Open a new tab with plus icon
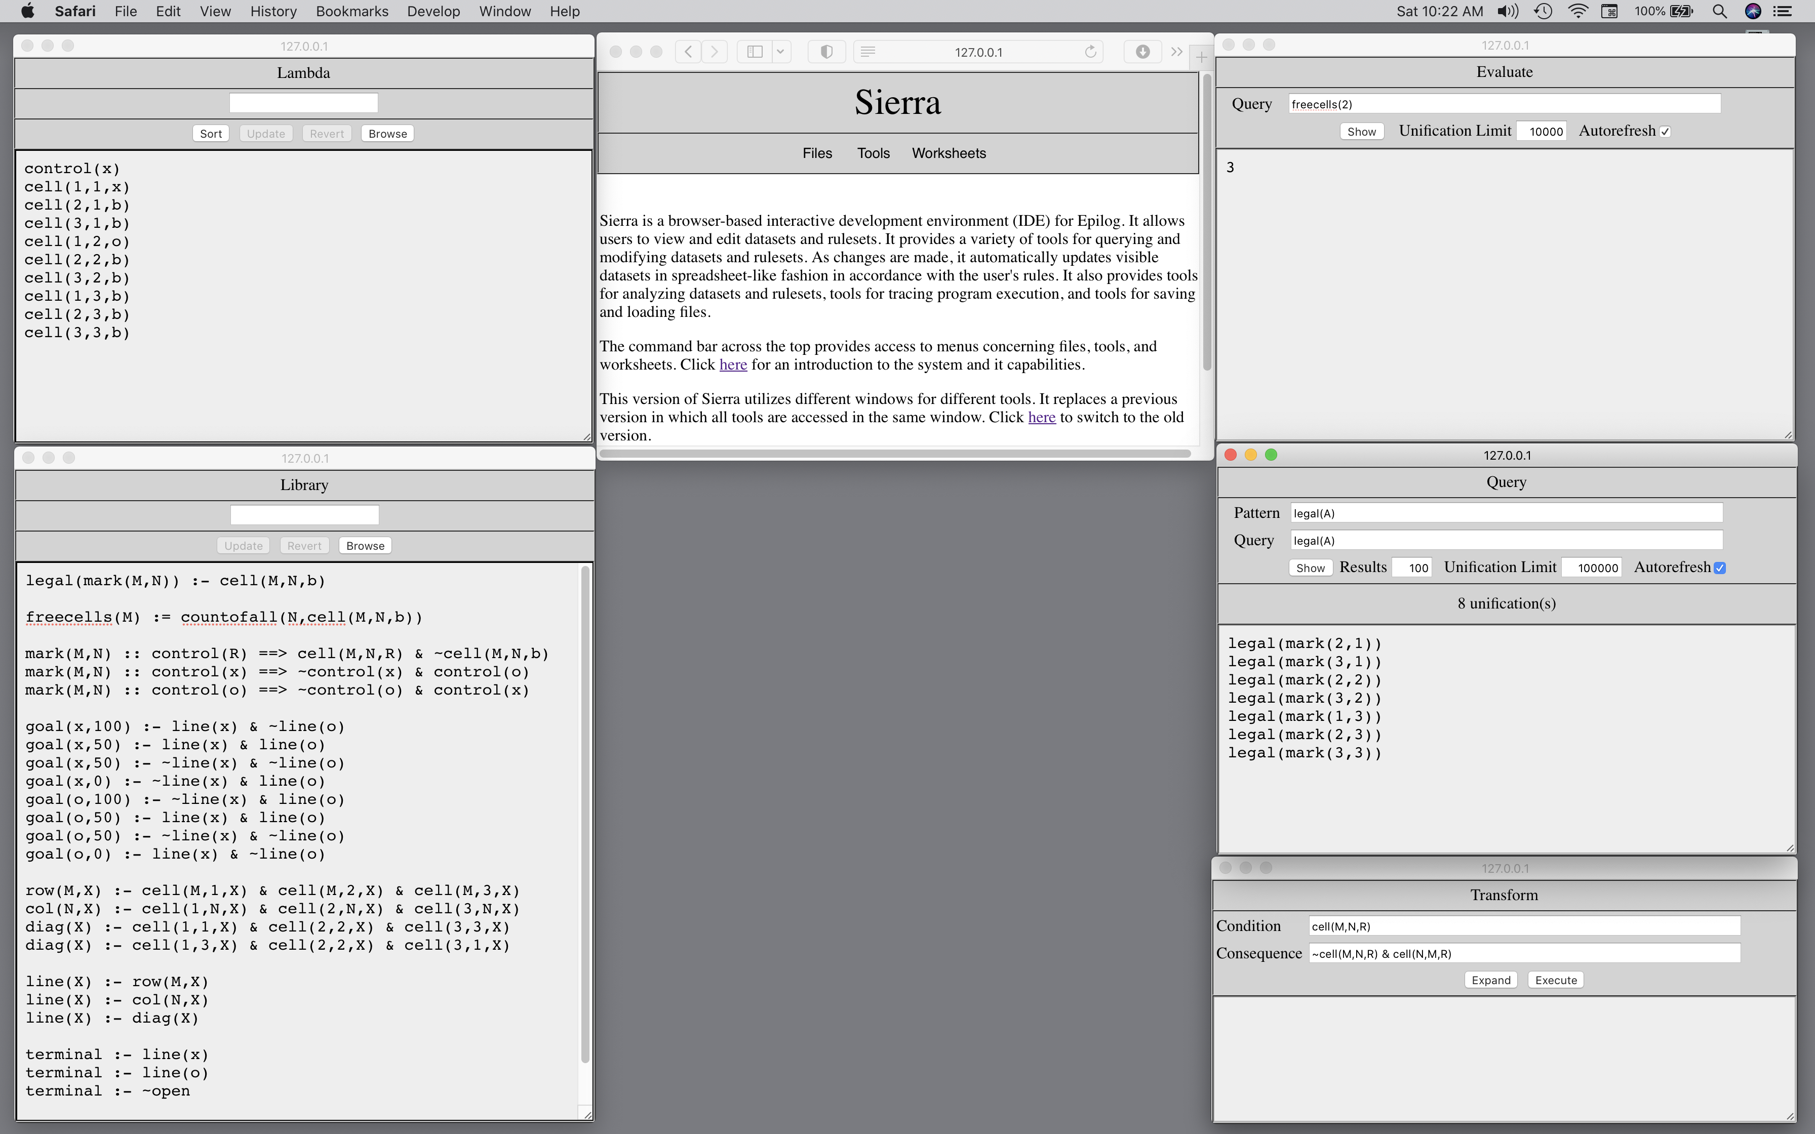 1201,57
